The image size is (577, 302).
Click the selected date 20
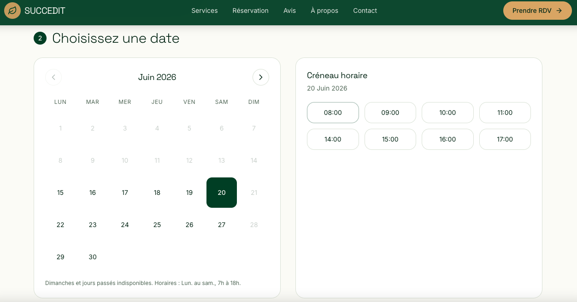(x=222, y=193)
